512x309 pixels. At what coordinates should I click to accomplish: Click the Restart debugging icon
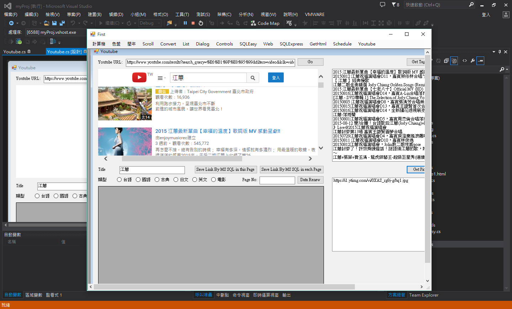click(201, 23)
